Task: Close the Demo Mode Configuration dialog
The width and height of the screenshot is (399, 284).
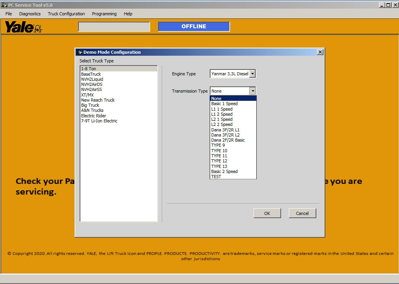Action: point(320,52)
